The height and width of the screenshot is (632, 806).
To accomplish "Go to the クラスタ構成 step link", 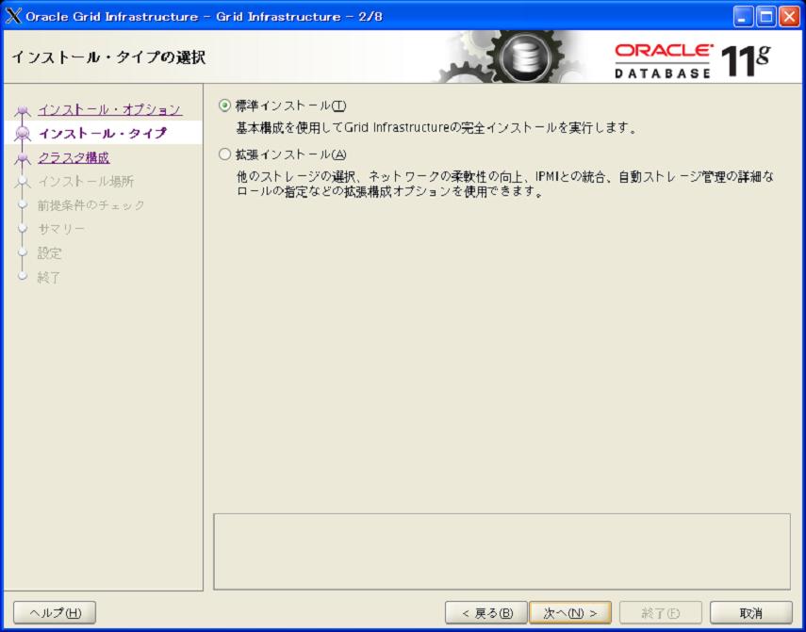I will click(74, 157).
